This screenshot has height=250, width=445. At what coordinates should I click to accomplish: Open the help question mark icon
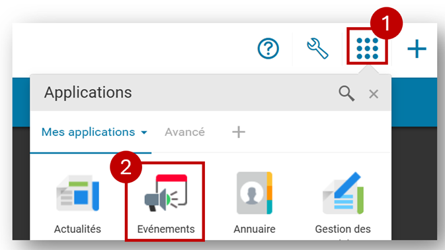coord(268,48)
